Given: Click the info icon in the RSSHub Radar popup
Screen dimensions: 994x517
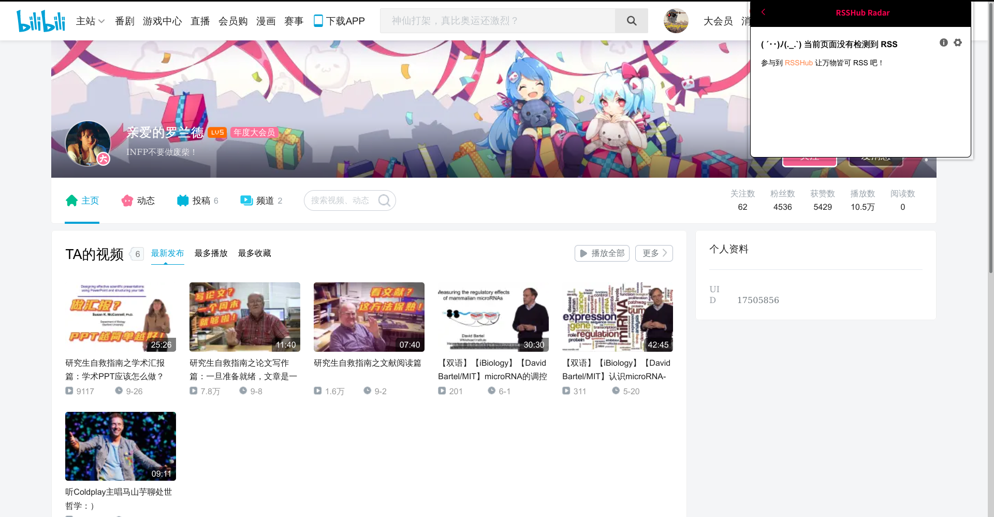Looking at the screenshot, I should click(943, 42).
